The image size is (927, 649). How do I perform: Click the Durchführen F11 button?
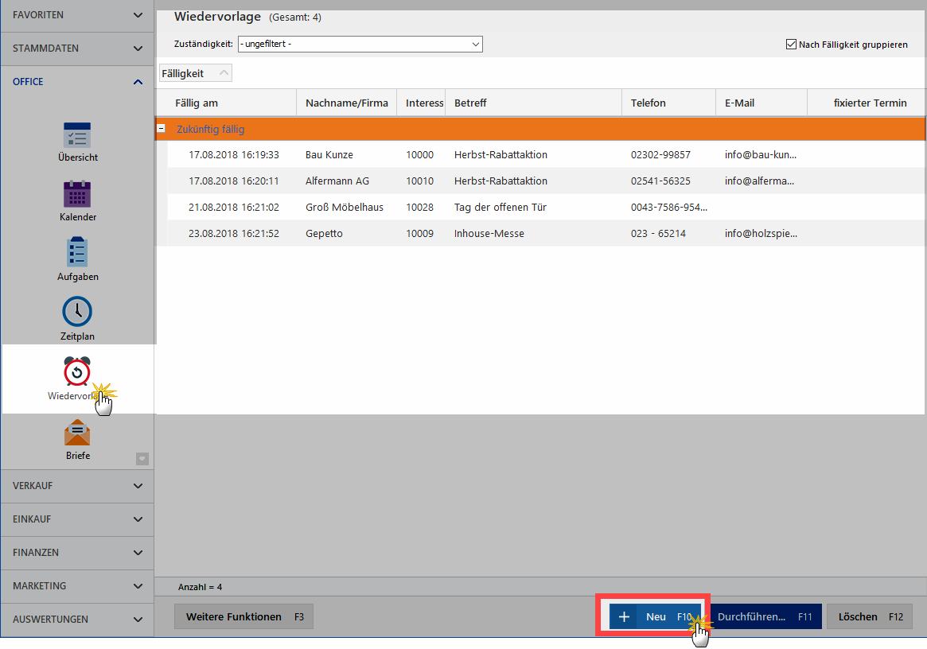click(x=765, y=616)
